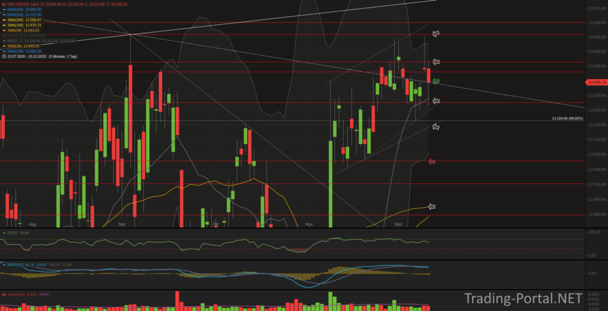Image resolution: width=608 pixels, height=311 pixels.
Task: Click the Dez label on the time axis
Action: (x=398, y=224)
